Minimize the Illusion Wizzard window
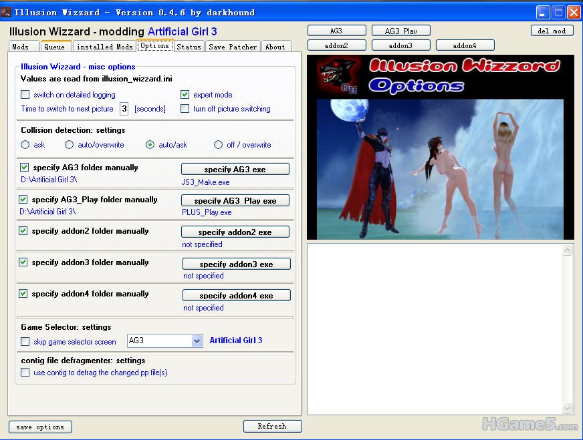This screenshot has width=583, height=440. click(x=543, y=13)
